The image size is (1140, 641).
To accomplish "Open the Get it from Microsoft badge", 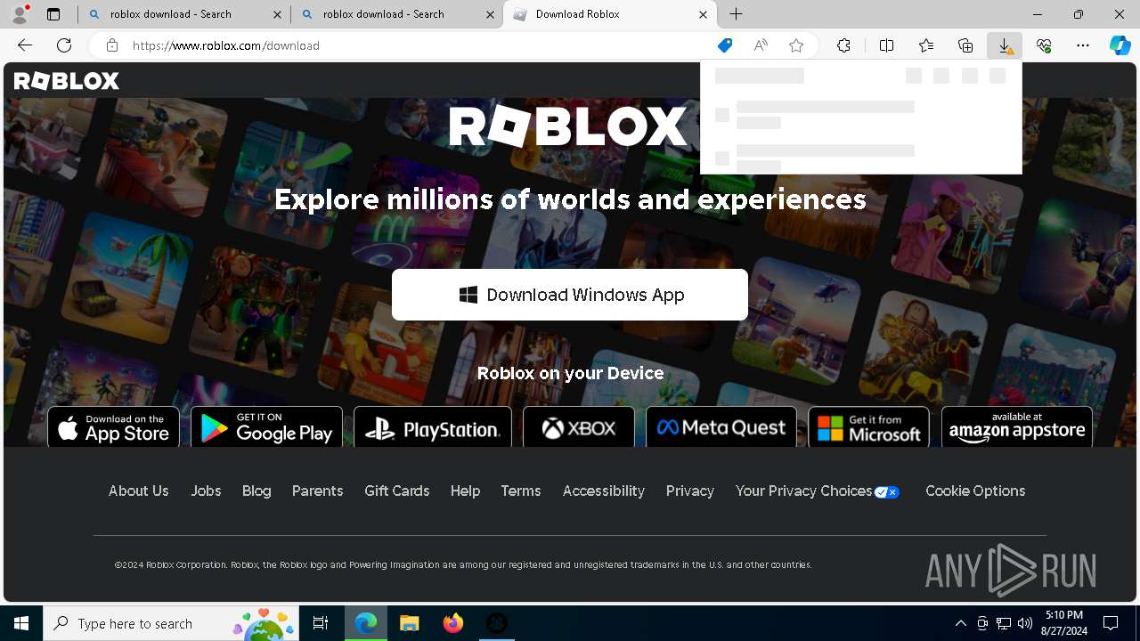I will pyautogui.click(x=868, y=427).
